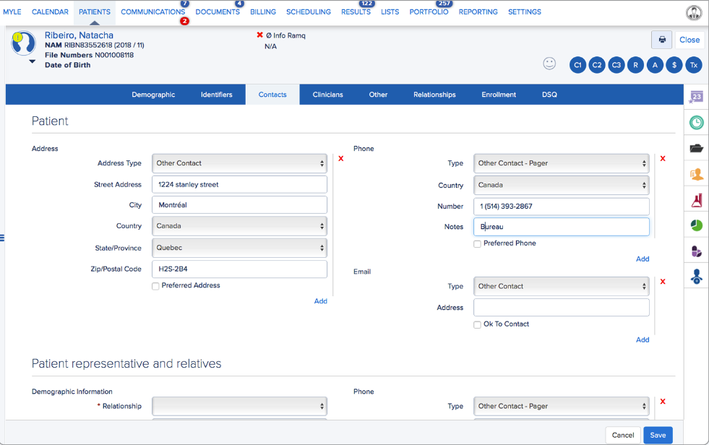Select the clock history icon in right sidebar

(x=695, y=122)
